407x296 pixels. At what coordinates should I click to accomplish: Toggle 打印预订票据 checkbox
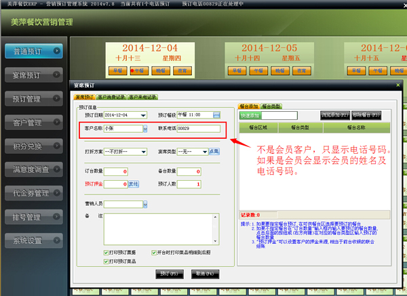pos(106,253)
